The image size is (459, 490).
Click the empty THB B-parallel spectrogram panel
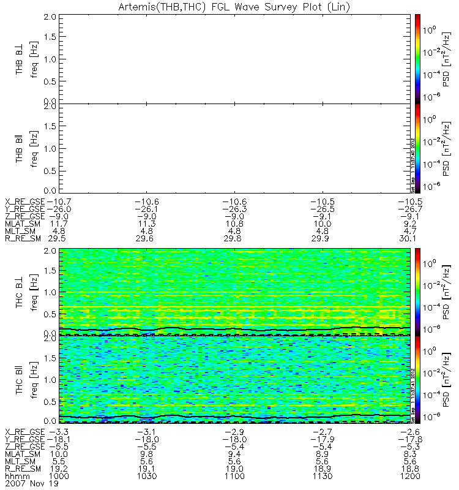coord(234,148)
